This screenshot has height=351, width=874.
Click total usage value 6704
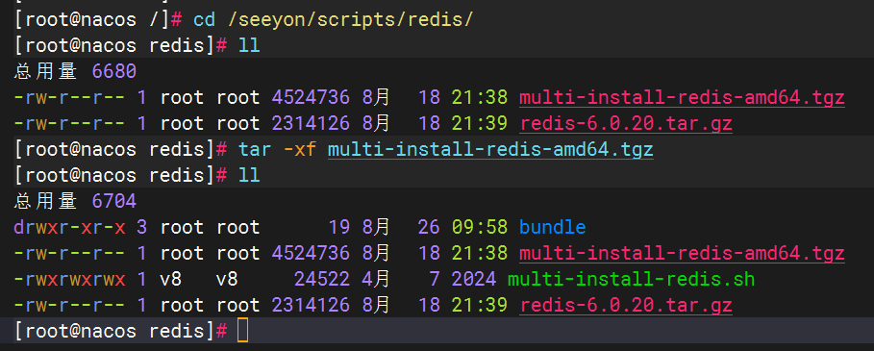coord(114,202)
